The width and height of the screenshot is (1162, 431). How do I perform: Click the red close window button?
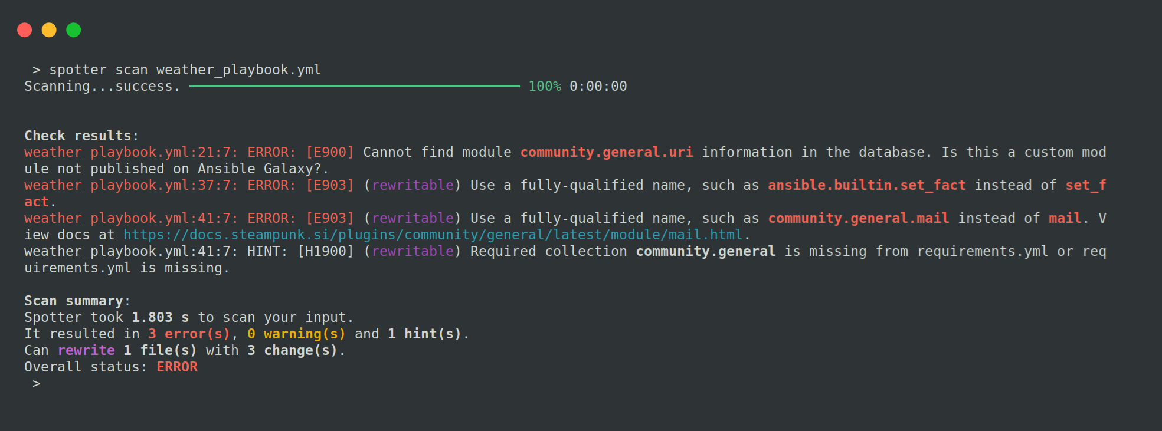tap(25, 30)
